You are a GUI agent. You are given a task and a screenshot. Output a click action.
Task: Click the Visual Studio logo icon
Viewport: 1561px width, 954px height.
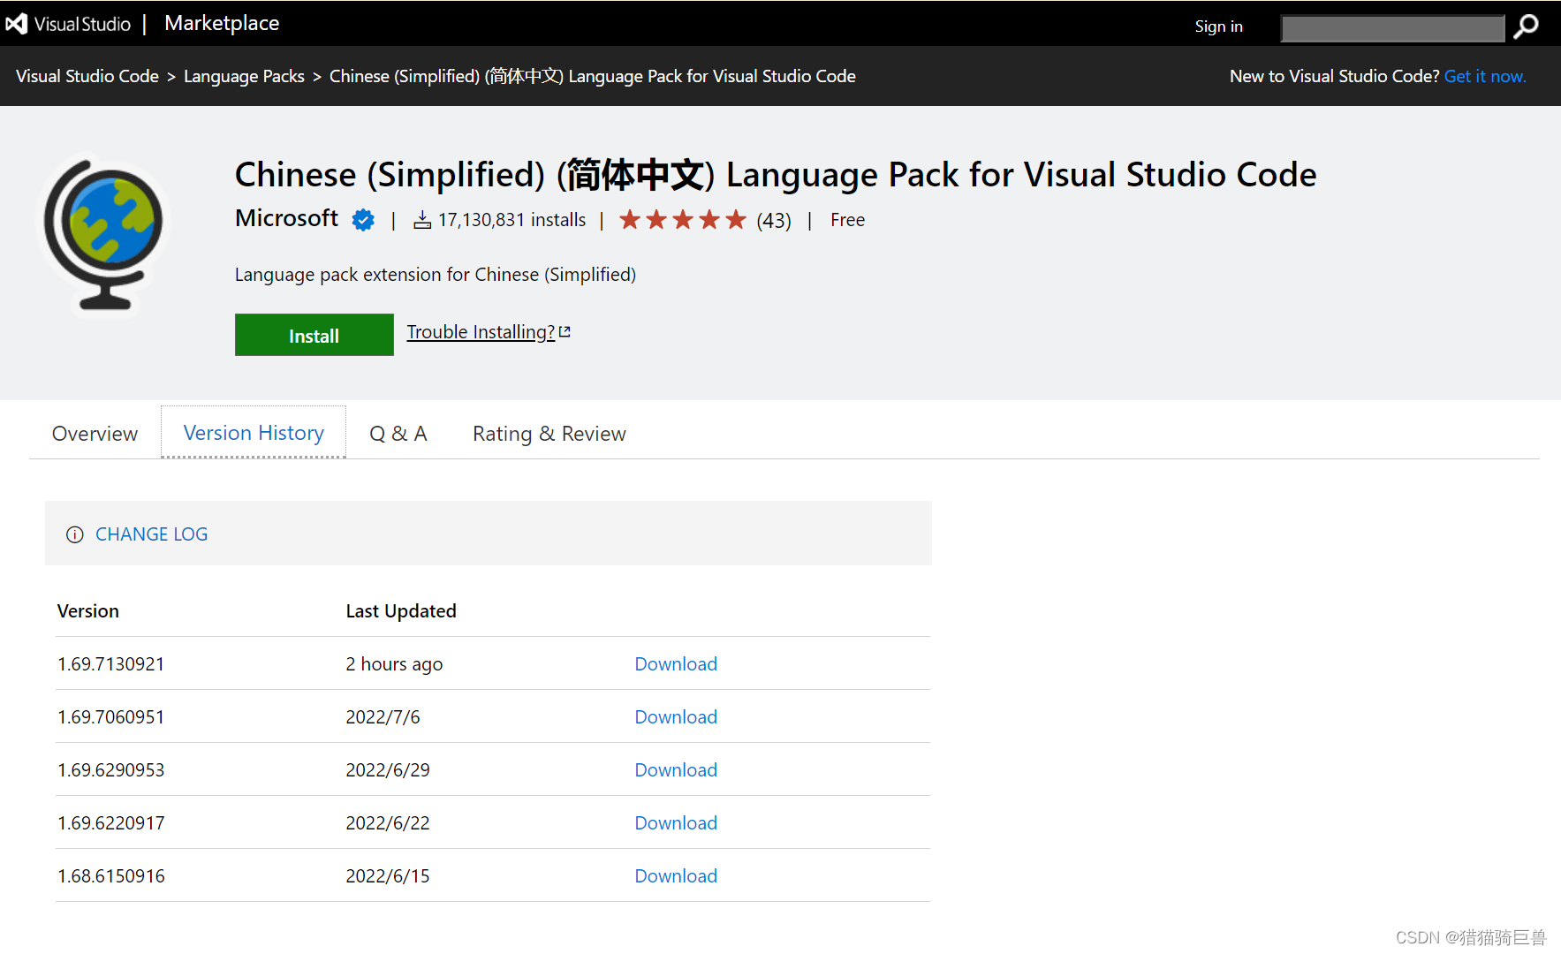point(17,24)
